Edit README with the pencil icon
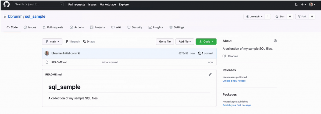 click(x=210, y=74)
